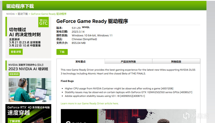Viewport: 215px width, 123px height.
Task: Click the WHQL label
Action: (x=86, y=27)
